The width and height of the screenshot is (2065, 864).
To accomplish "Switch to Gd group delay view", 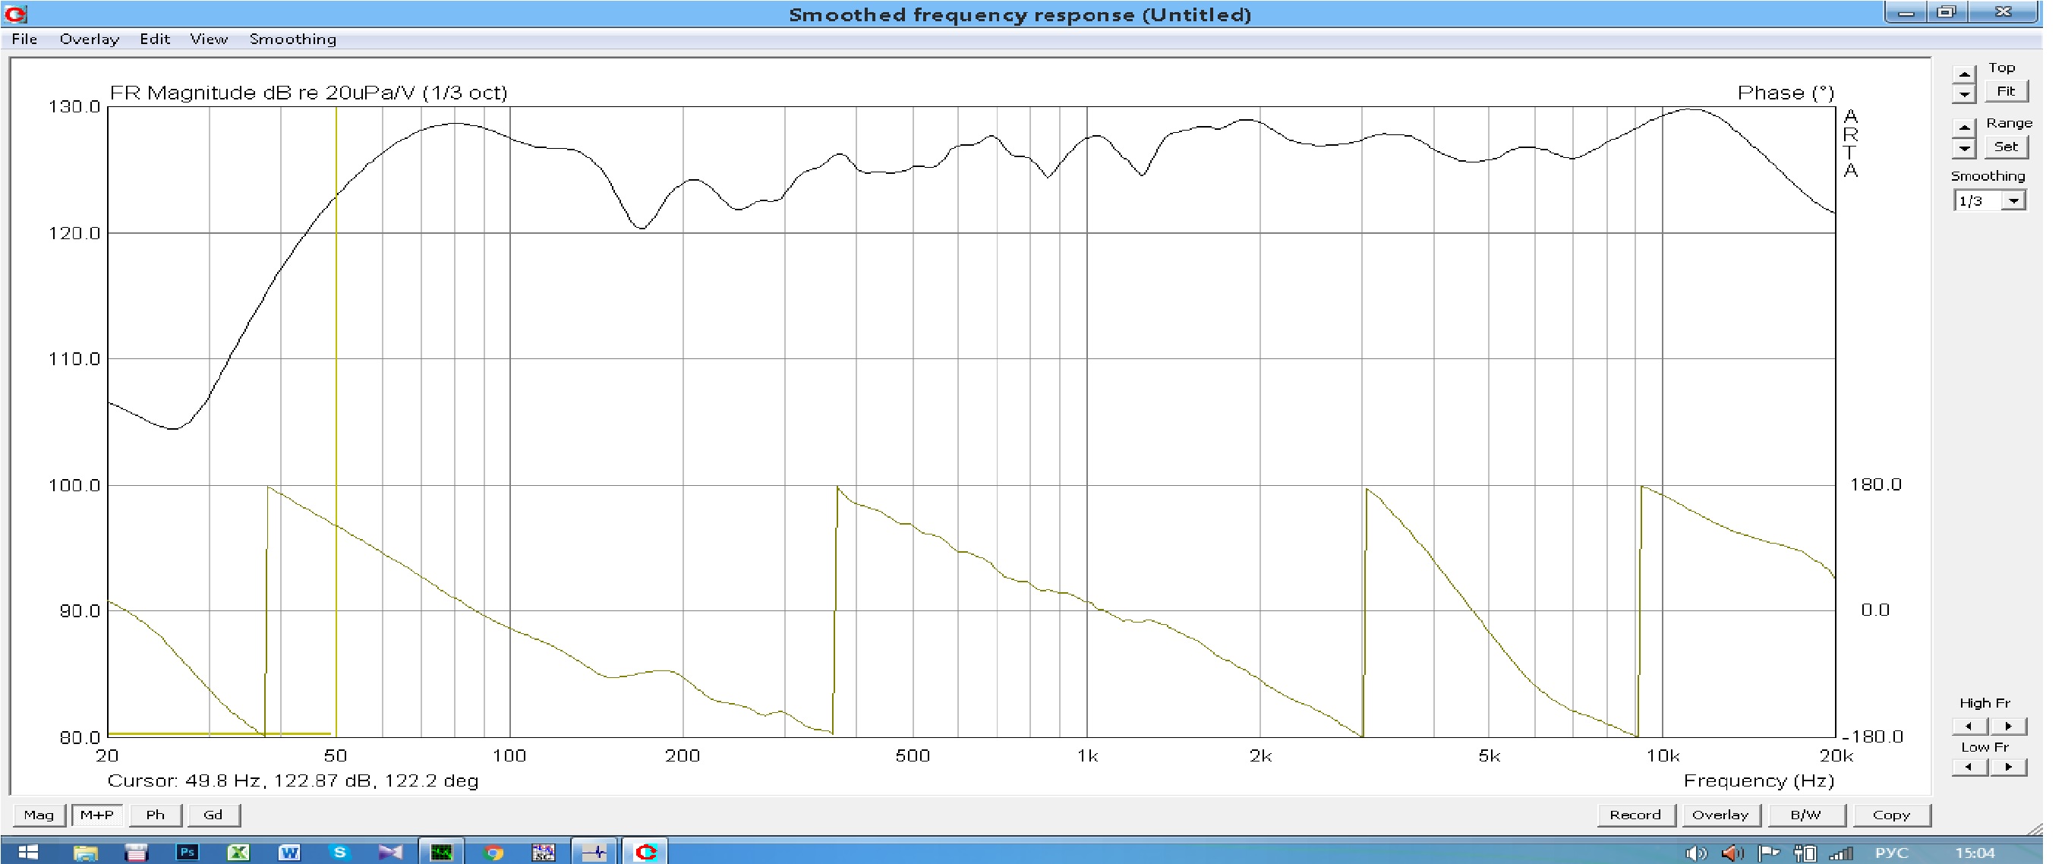I will click(x=213, y=815).
